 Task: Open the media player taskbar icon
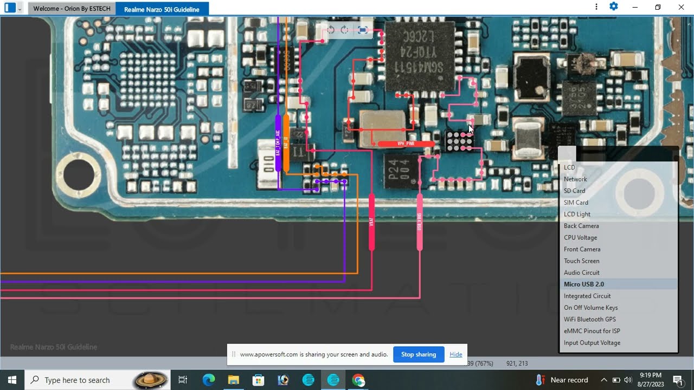tap(284, 380)
